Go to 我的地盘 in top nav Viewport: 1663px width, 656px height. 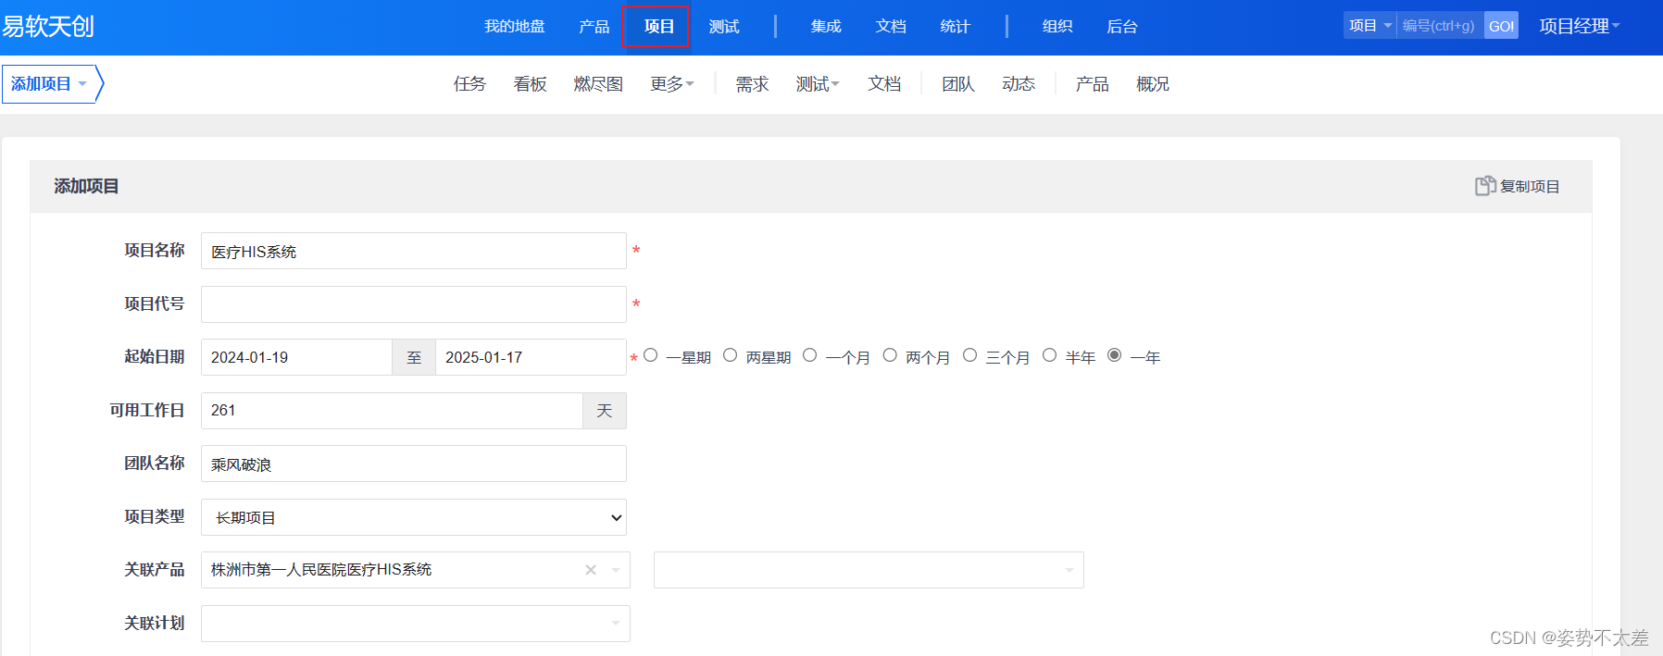[515, 27]
